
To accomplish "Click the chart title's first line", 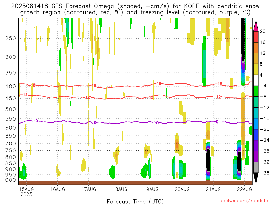I will pos(135,6).
